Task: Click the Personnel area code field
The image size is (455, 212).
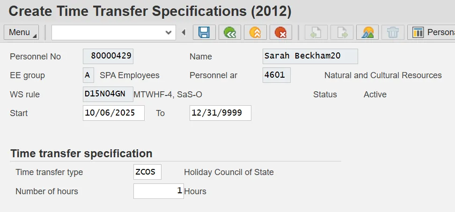Action: click(276, 75)
